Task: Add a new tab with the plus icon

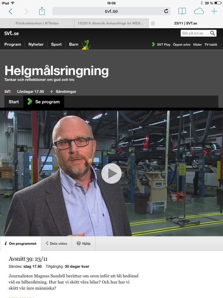Action: (214, 11)
